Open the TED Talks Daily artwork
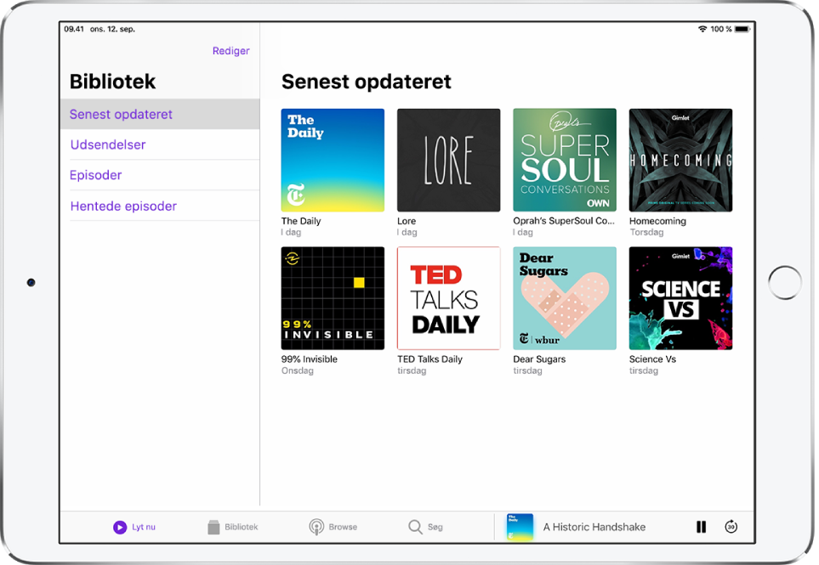Screen dimensions: 819x565 449,298
